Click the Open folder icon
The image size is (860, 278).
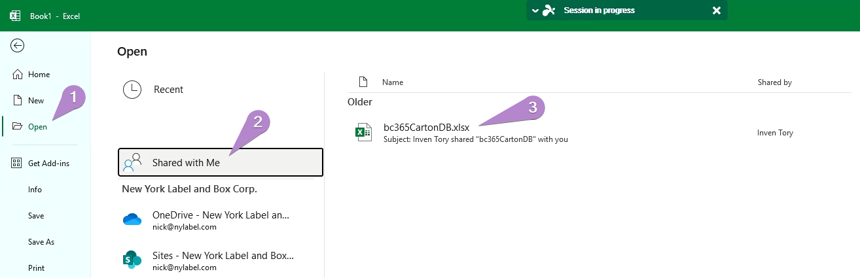pos(18,127)
